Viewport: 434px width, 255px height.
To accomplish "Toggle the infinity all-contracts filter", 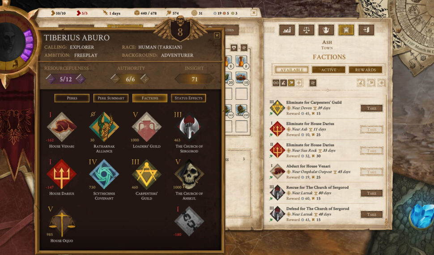I will pos(276,83).
